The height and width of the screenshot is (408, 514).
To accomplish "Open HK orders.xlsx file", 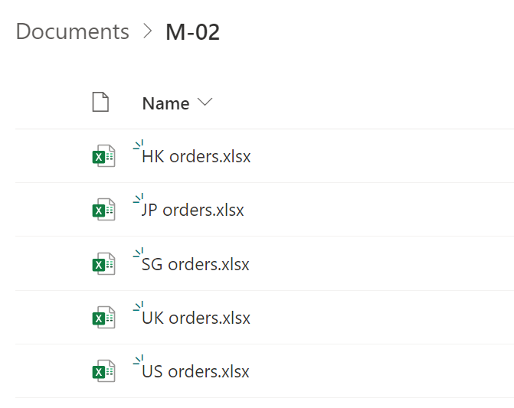I will coord(196,156).
